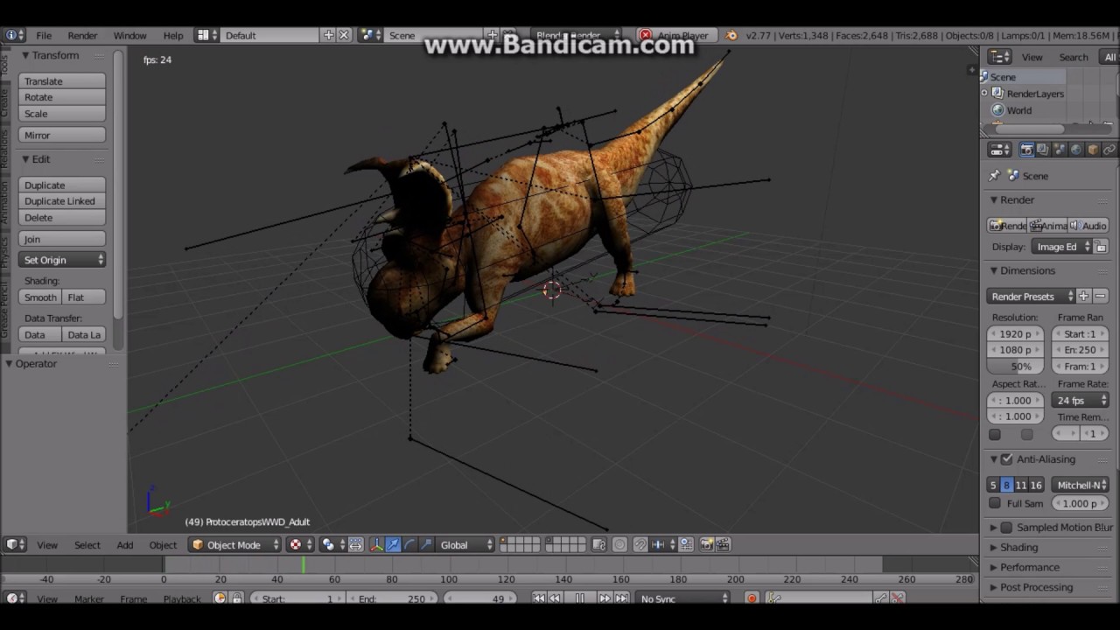Jump to the last frame button
The width and height of the screenshot is (1120, 630).
pyautogui.click(x=620, y=598)
